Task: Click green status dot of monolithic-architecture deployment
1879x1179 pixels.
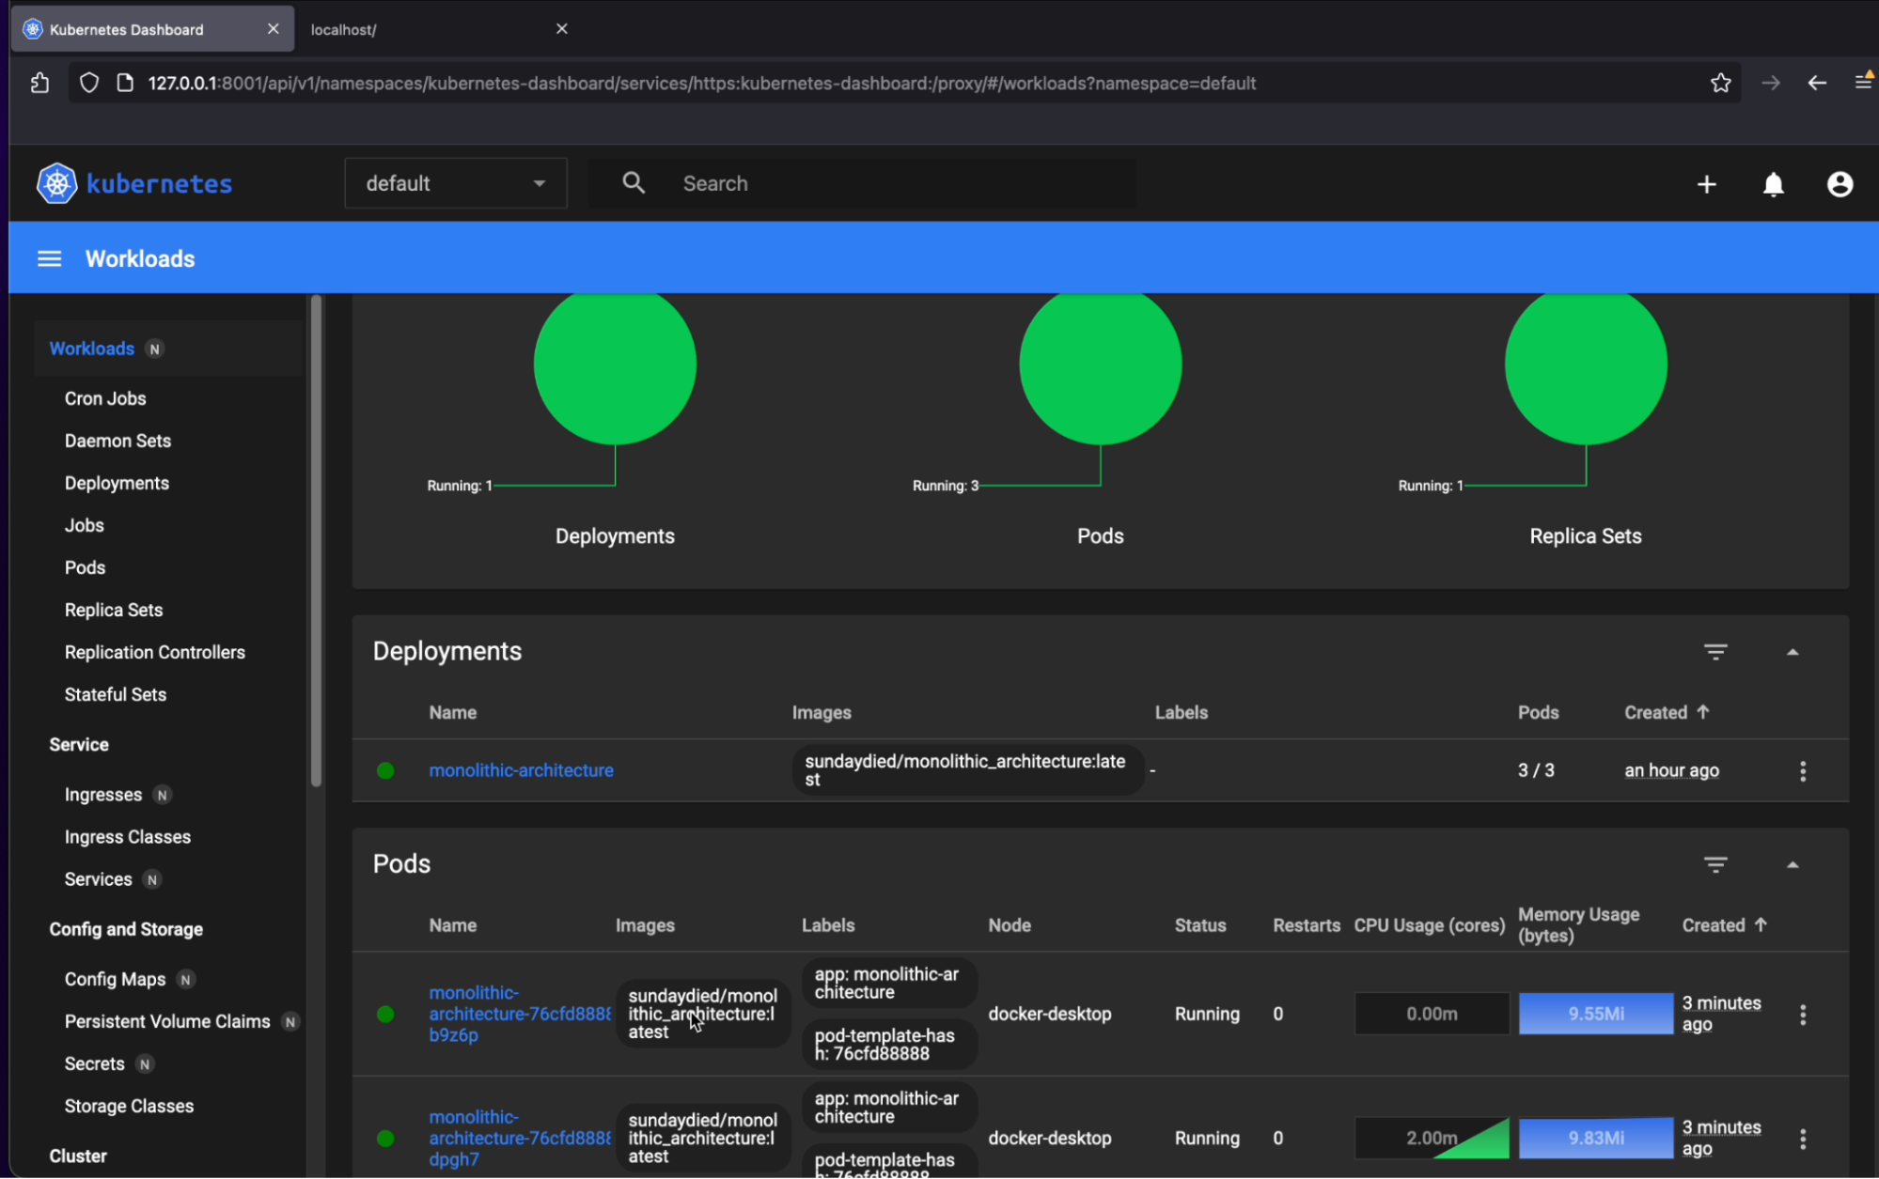Action: 385,770
